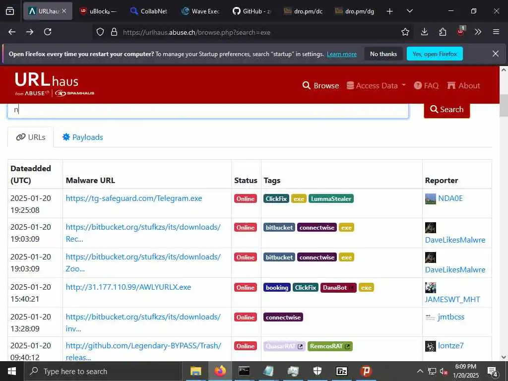Open Browse in URLhaus navigation
Viewport: 508px width, 381px height.
[x=321, y=85]
